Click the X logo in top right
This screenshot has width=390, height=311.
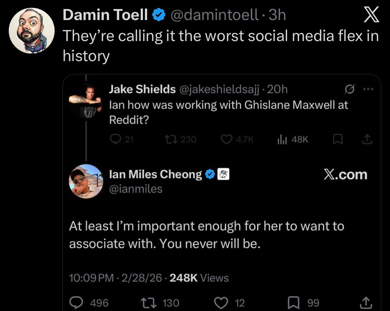tap(370, 15)
